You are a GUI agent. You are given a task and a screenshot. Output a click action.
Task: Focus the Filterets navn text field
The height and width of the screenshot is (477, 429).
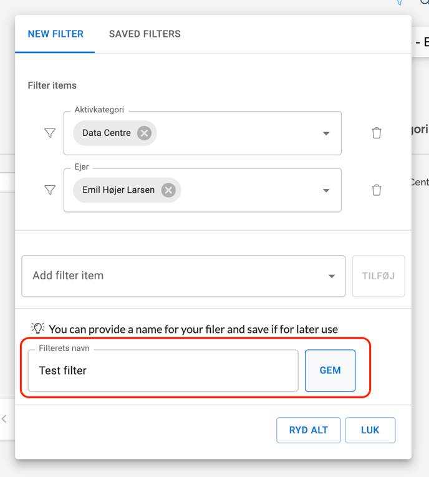163,370
